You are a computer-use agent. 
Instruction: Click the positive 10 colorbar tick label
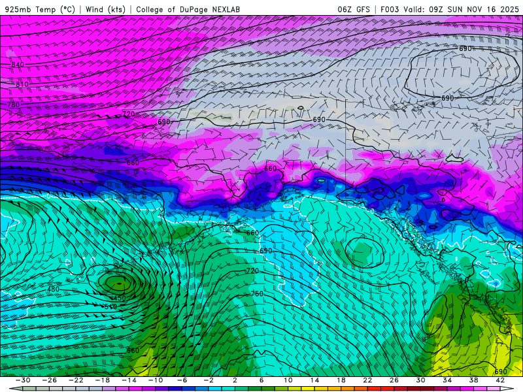[x=288, y=380]
